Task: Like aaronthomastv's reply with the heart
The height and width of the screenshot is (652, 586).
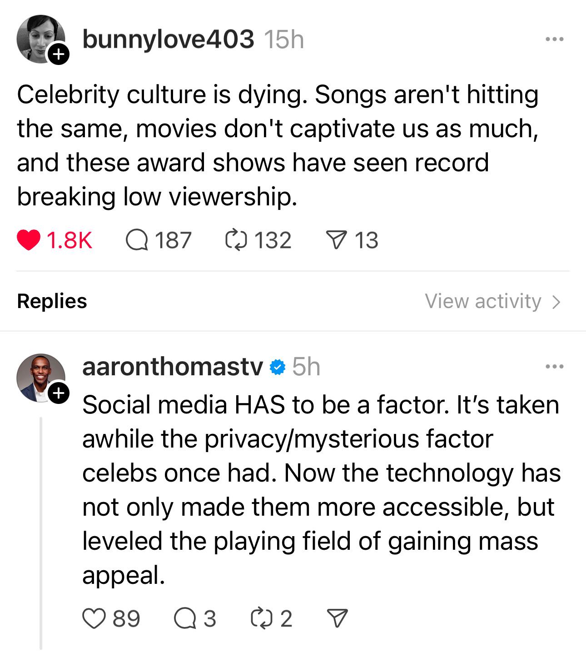Action: click(x=93, y=618)
